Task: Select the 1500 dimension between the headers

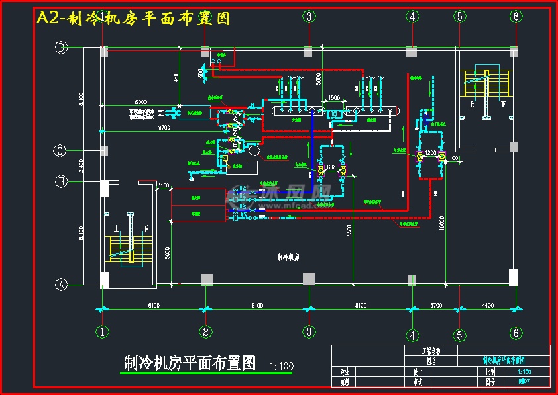Action: (334, 98)
